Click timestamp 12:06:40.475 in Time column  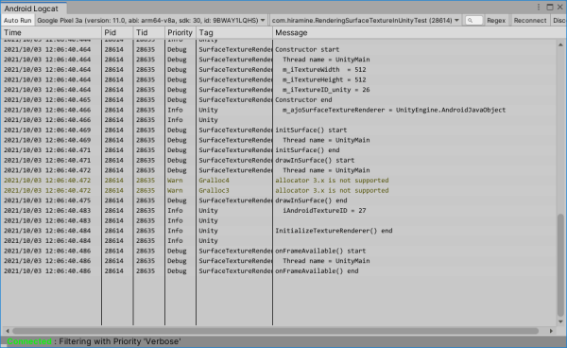47,200
